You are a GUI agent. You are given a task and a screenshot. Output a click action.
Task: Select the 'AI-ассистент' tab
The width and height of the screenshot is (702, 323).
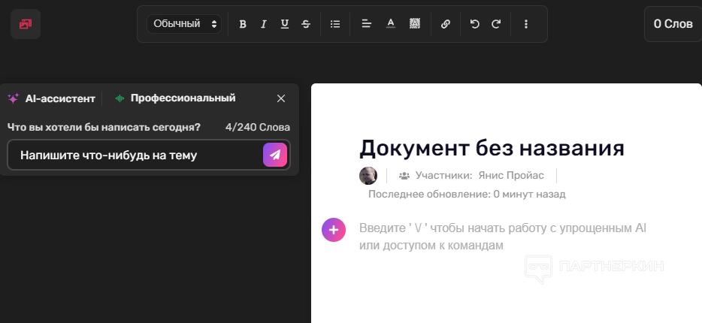[52, 98]
